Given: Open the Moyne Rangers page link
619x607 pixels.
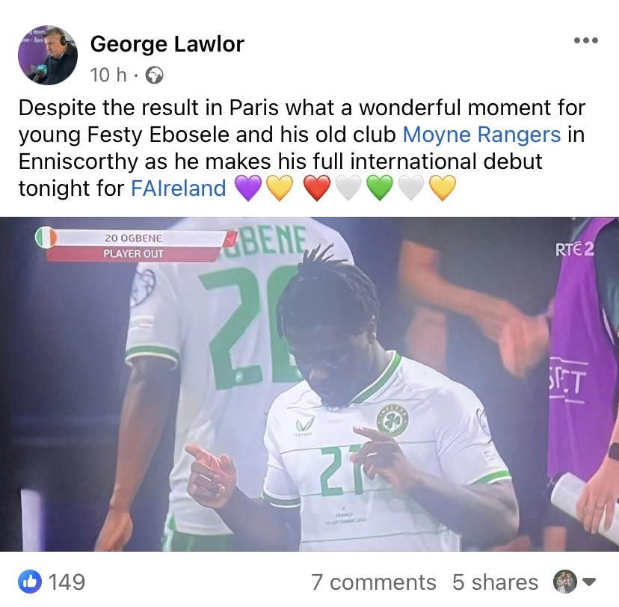Looking at the screenshot, I should (x=481, y=135).
